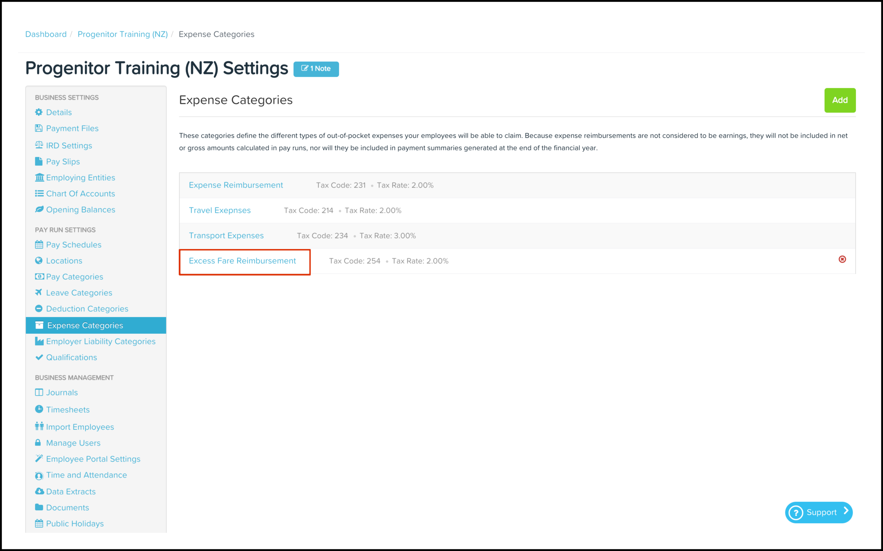This screenshot has height=551, width=883.
Task: Open the Travel Exepnses category
Action: tap(220, 211)
